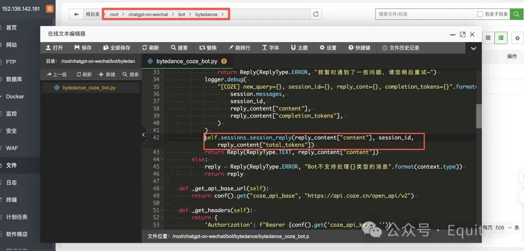Create new item with 新建
The height and width of the screenshot is (251, 524).
107,75
